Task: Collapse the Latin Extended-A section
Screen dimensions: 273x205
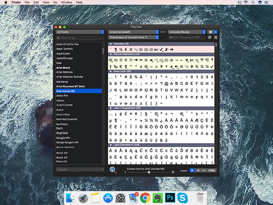Action: [111, 145]
